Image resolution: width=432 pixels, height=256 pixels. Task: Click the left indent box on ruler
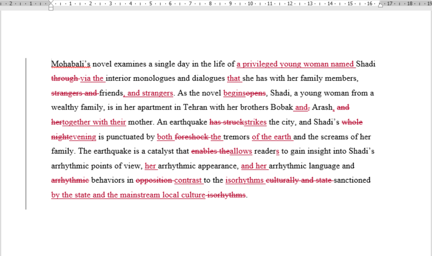coord(51,8)
